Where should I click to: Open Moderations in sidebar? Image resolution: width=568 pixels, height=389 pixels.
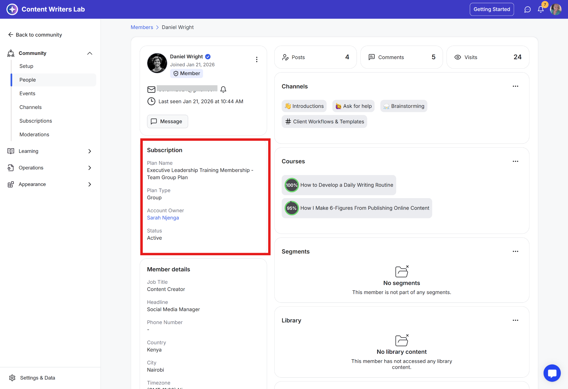(34, 135)
